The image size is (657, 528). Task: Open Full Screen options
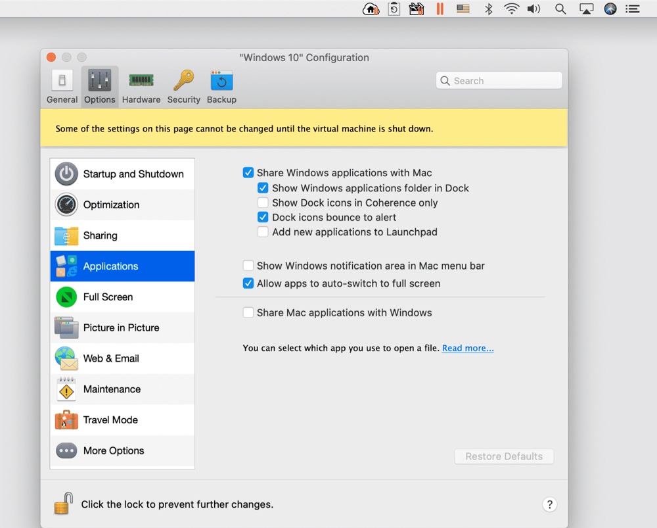(x=122, y=297)
